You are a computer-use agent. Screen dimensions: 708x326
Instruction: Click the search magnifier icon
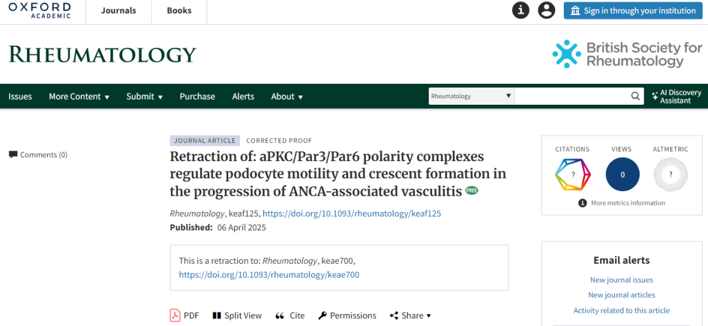coord(635,96)
